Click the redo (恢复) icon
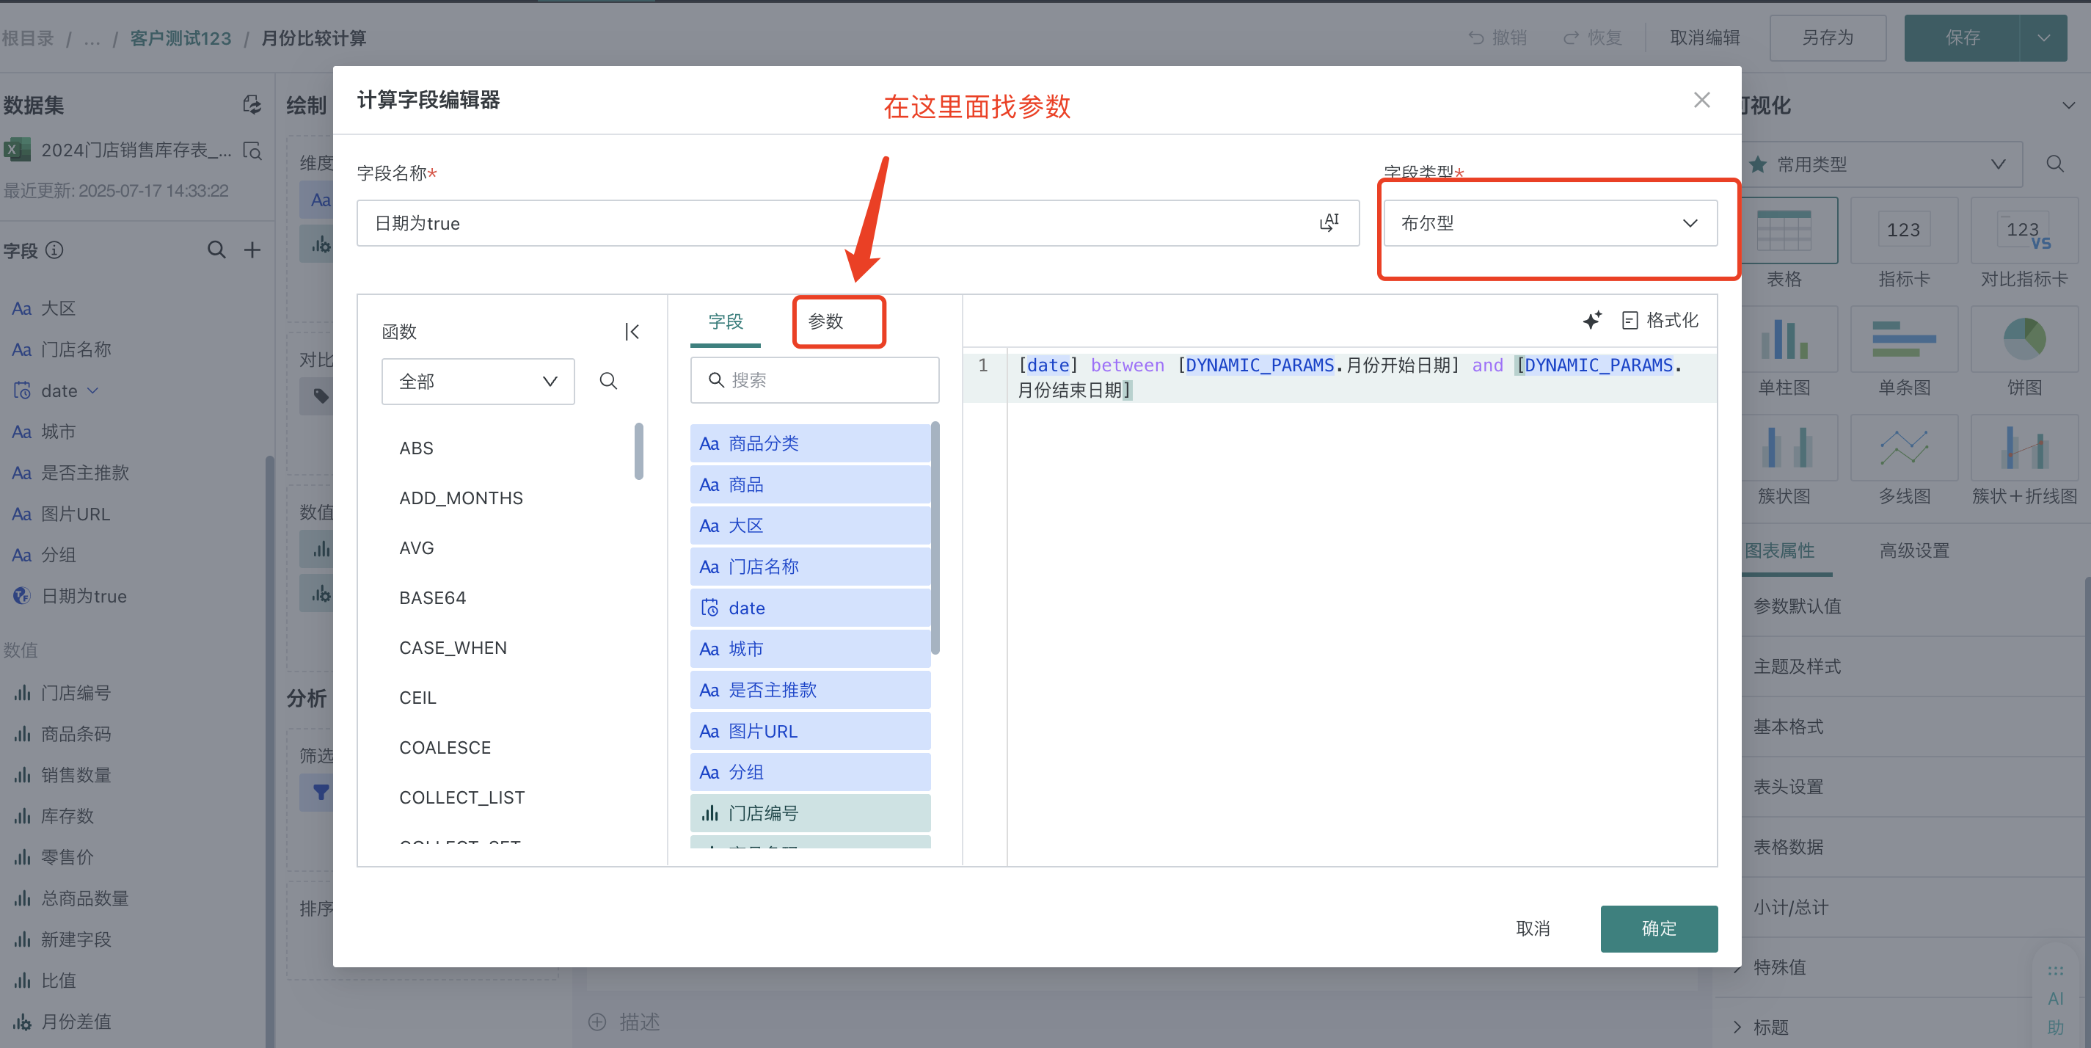Viewport: 2091px width, 1048px height. 1572,37
